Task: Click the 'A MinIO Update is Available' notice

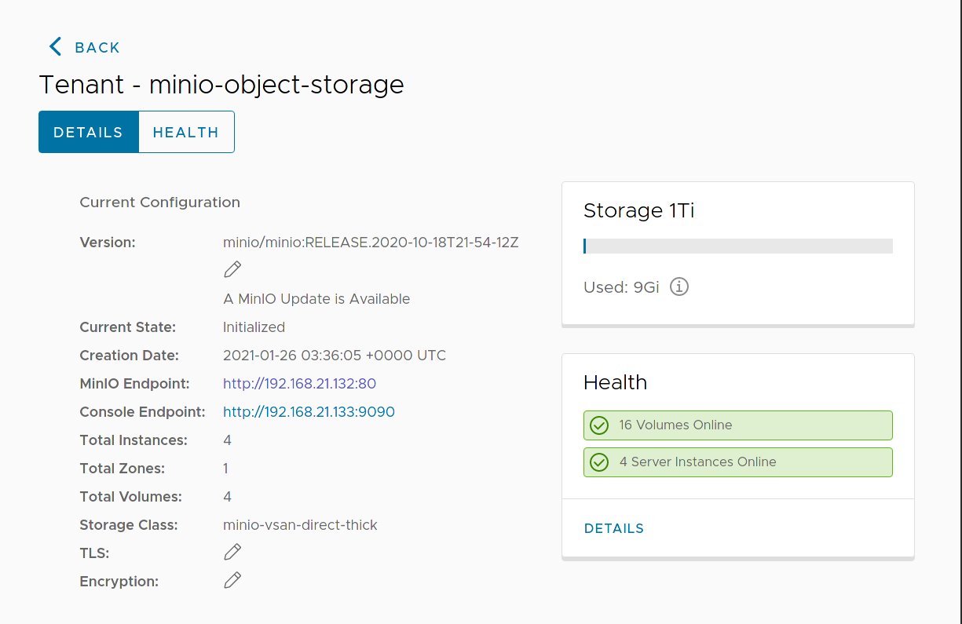Action: 316,299
